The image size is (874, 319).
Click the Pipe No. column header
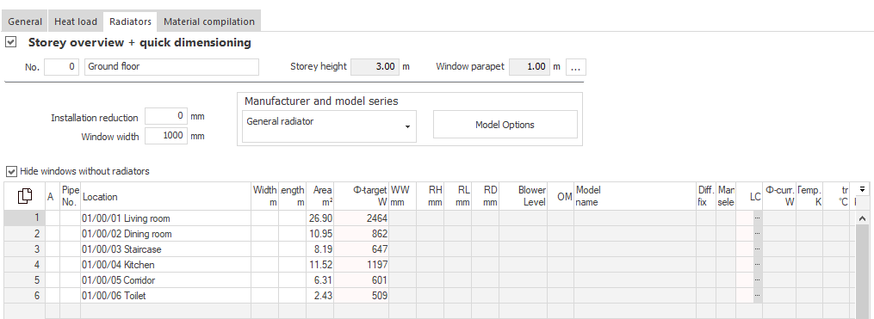(71, 197)
